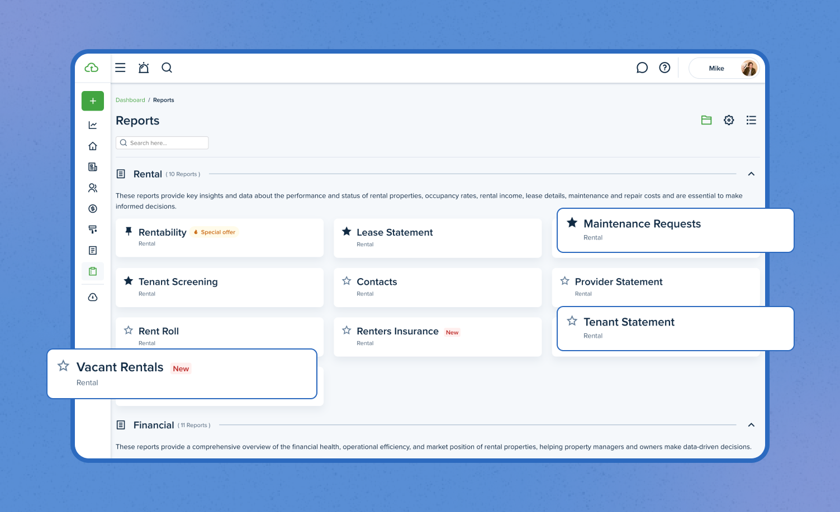
Task: Click the search magnifier in top bar
Action: click(167, 68)
